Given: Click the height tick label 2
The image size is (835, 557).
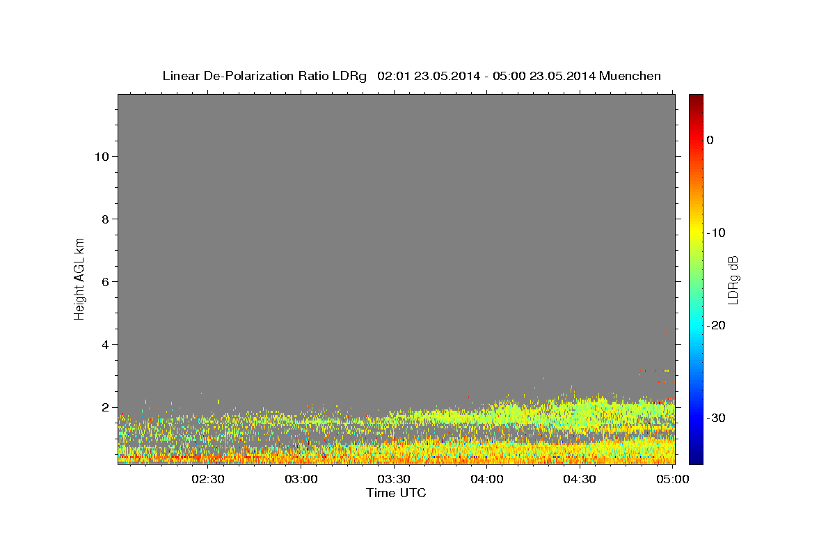Looking at the screenshot, I should (x=104, y=407).
